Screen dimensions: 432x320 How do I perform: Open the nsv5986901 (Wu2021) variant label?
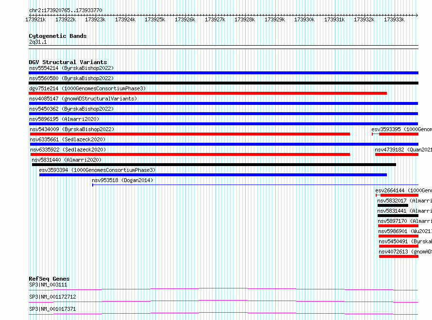click(x=405, y=231)
